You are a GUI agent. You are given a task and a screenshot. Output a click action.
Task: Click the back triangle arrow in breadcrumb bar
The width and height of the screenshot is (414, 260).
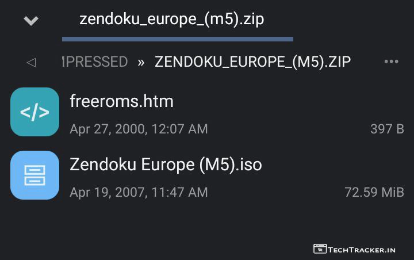click(x=31, y=62)
